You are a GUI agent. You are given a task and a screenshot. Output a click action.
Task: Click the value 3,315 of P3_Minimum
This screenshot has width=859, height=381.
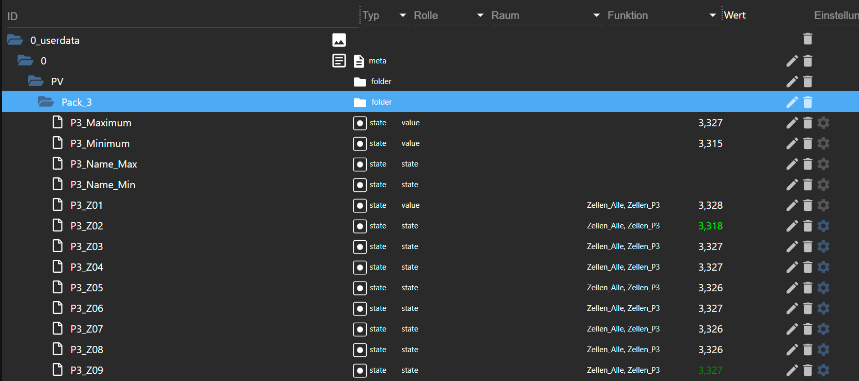point(710,143)
